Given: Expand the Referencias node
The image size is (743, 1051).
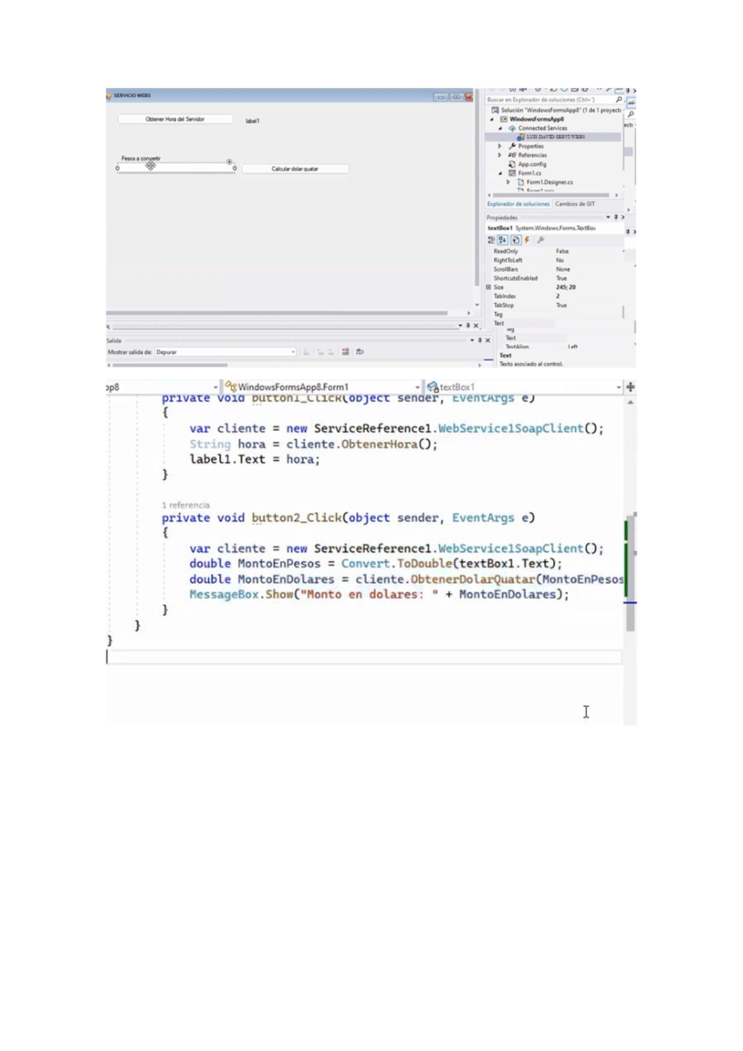Looking at the screenshot, I should [x=500, y=155].
